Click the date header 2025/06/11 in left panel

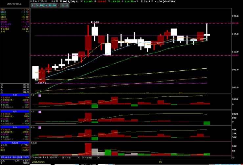point(15,4)
